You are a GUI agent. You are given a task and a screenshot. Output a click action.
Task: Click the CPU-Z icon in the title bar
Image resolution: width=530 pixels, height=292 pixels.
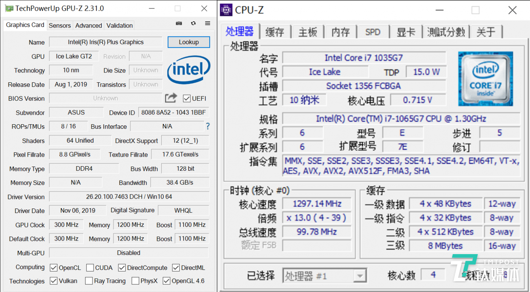point(225,10)
